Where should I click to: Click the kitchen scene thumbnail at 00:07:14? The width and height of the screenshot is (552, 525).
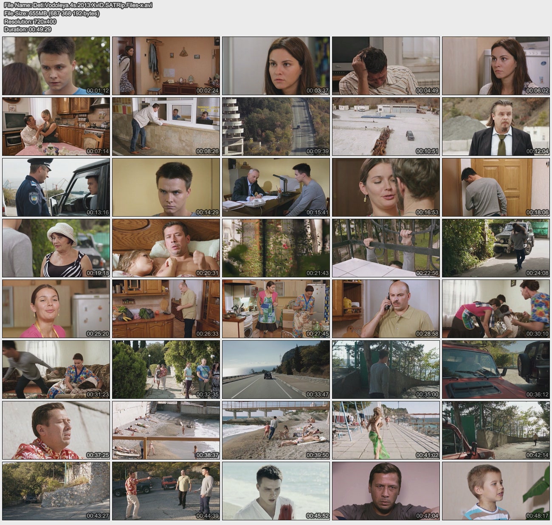click(x=56, y=127)
